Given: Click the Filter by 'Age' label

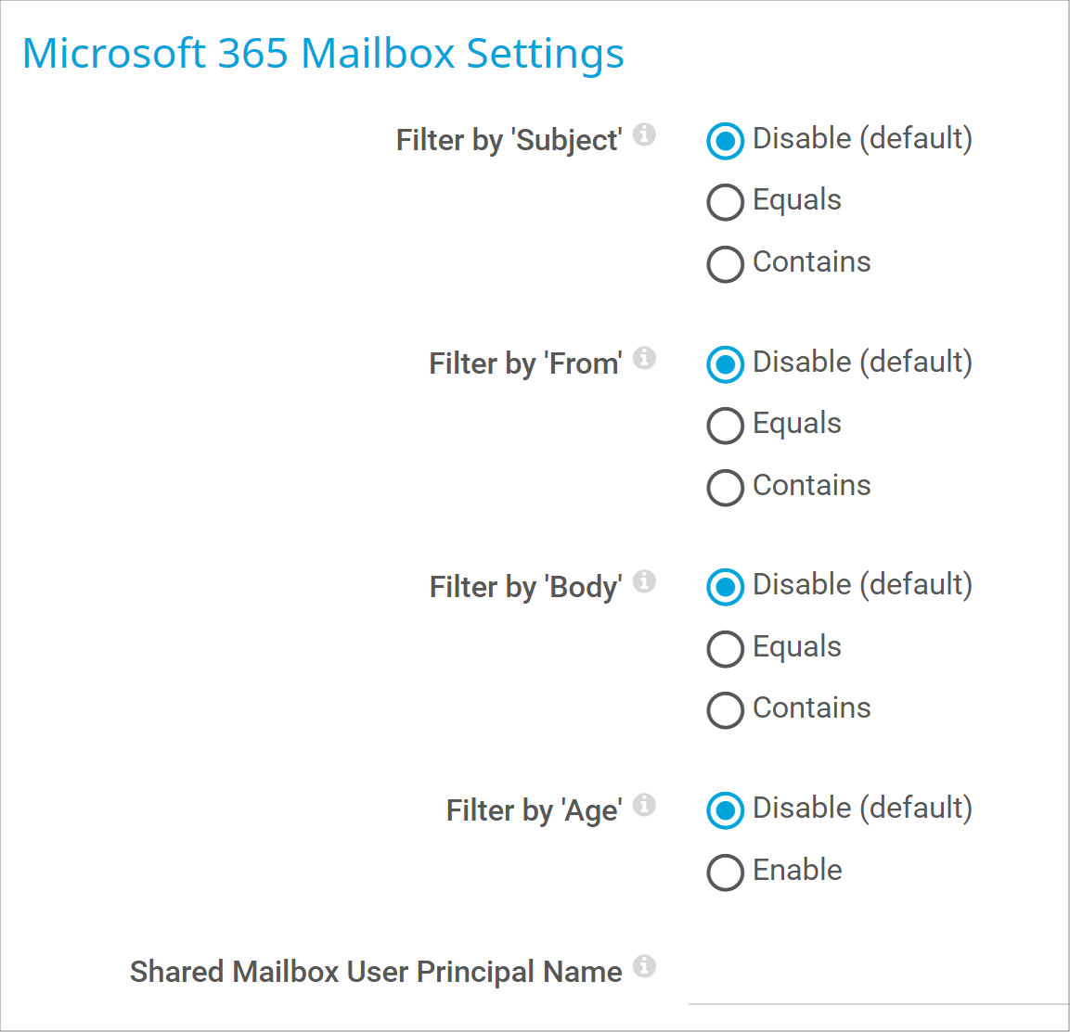Looking at the screenshot, I should click(x=534, y=810).
